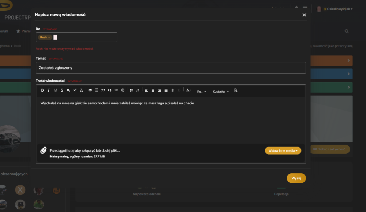Expand the blue bar chevron

(348, 74)
